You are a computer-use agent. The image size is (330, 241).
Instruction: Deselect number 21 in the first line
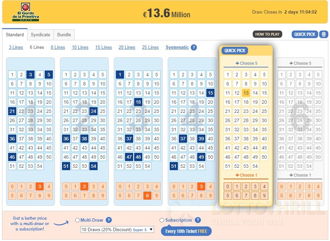pyautogui.click(x=12, y=111)
